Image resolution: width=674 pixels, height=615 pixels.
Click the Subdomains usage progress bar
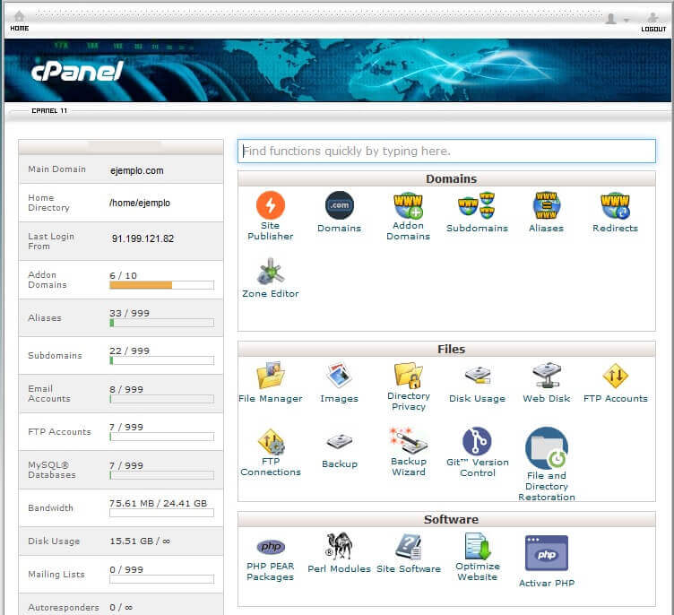pos(161,360)
